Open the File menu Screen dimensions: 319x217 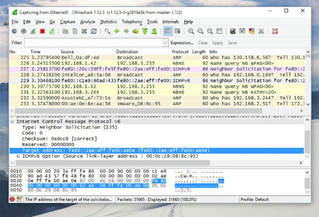[15, 22]
